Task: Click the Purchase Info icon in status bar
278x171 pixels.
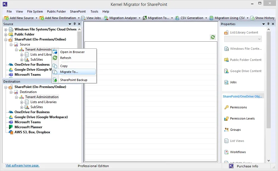Action: (231, 166)
